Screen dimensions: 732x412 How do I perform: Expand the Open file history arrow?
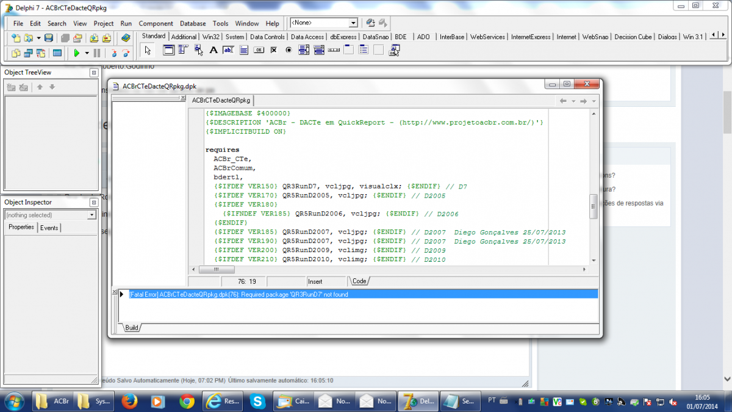coord(38,38)
